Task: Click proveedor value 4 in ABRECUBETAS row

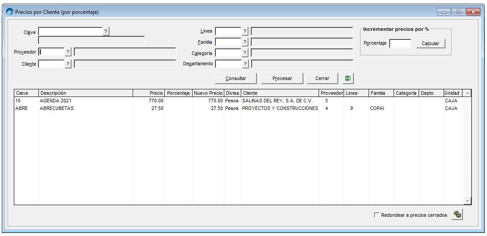Action: [x=327, y=108]
